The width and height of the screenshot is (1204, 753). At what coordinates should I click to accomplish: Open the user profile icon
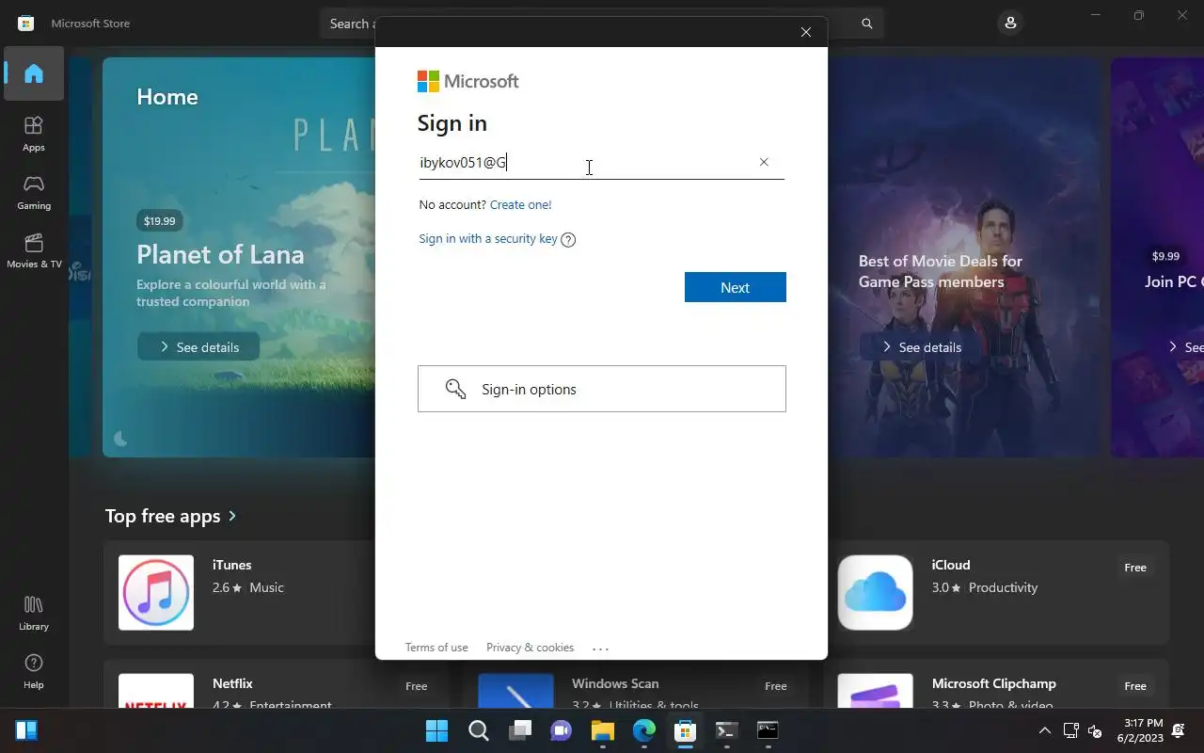click(1010, 23)
